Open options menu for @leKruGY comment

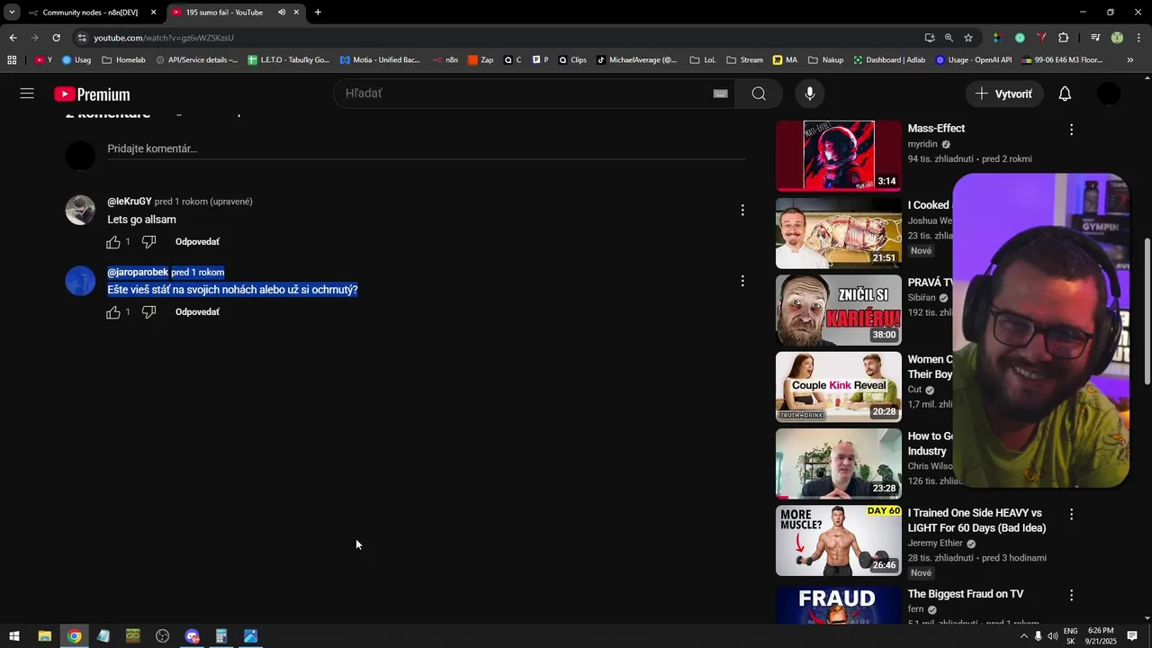[x=742, y=210]
